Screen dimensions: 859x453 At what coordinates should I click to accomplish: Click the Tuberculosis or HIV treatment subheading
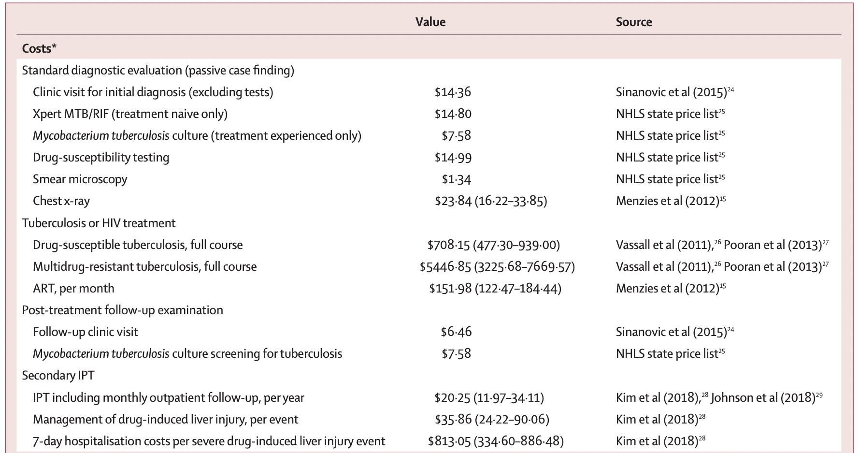click(99, 223)
